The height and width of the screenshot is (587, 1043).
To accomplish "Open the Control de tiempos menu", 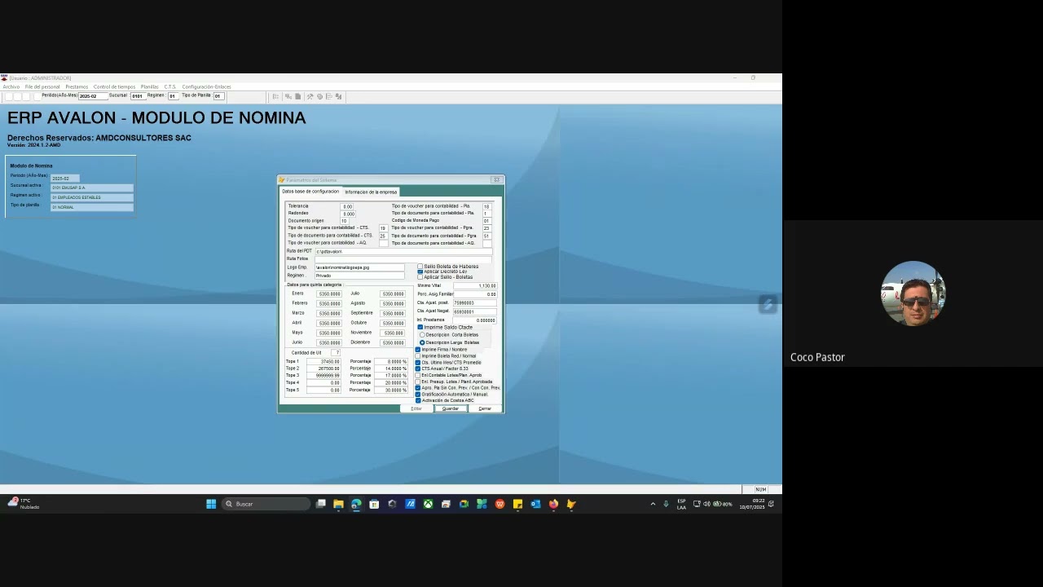I will coord(114,86).
